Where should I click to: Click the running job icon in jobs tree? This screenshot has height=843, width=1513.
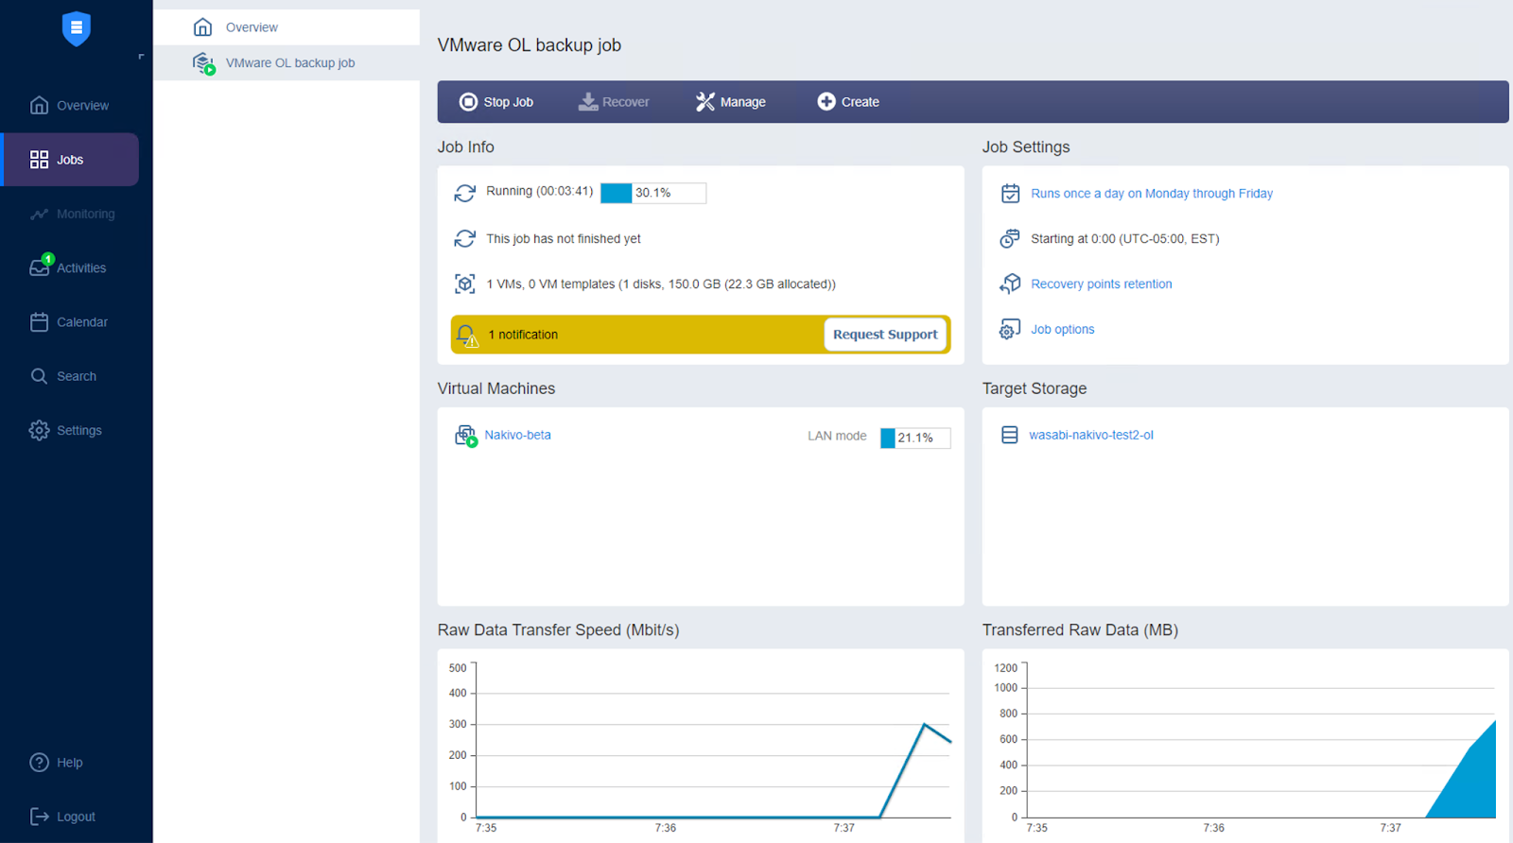click(x=203, y=63)
